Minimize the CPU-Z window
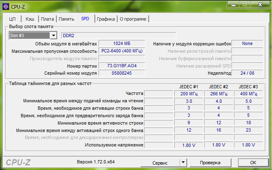The width and height of the screenshot is (272, 170). [x=233, y=5]
